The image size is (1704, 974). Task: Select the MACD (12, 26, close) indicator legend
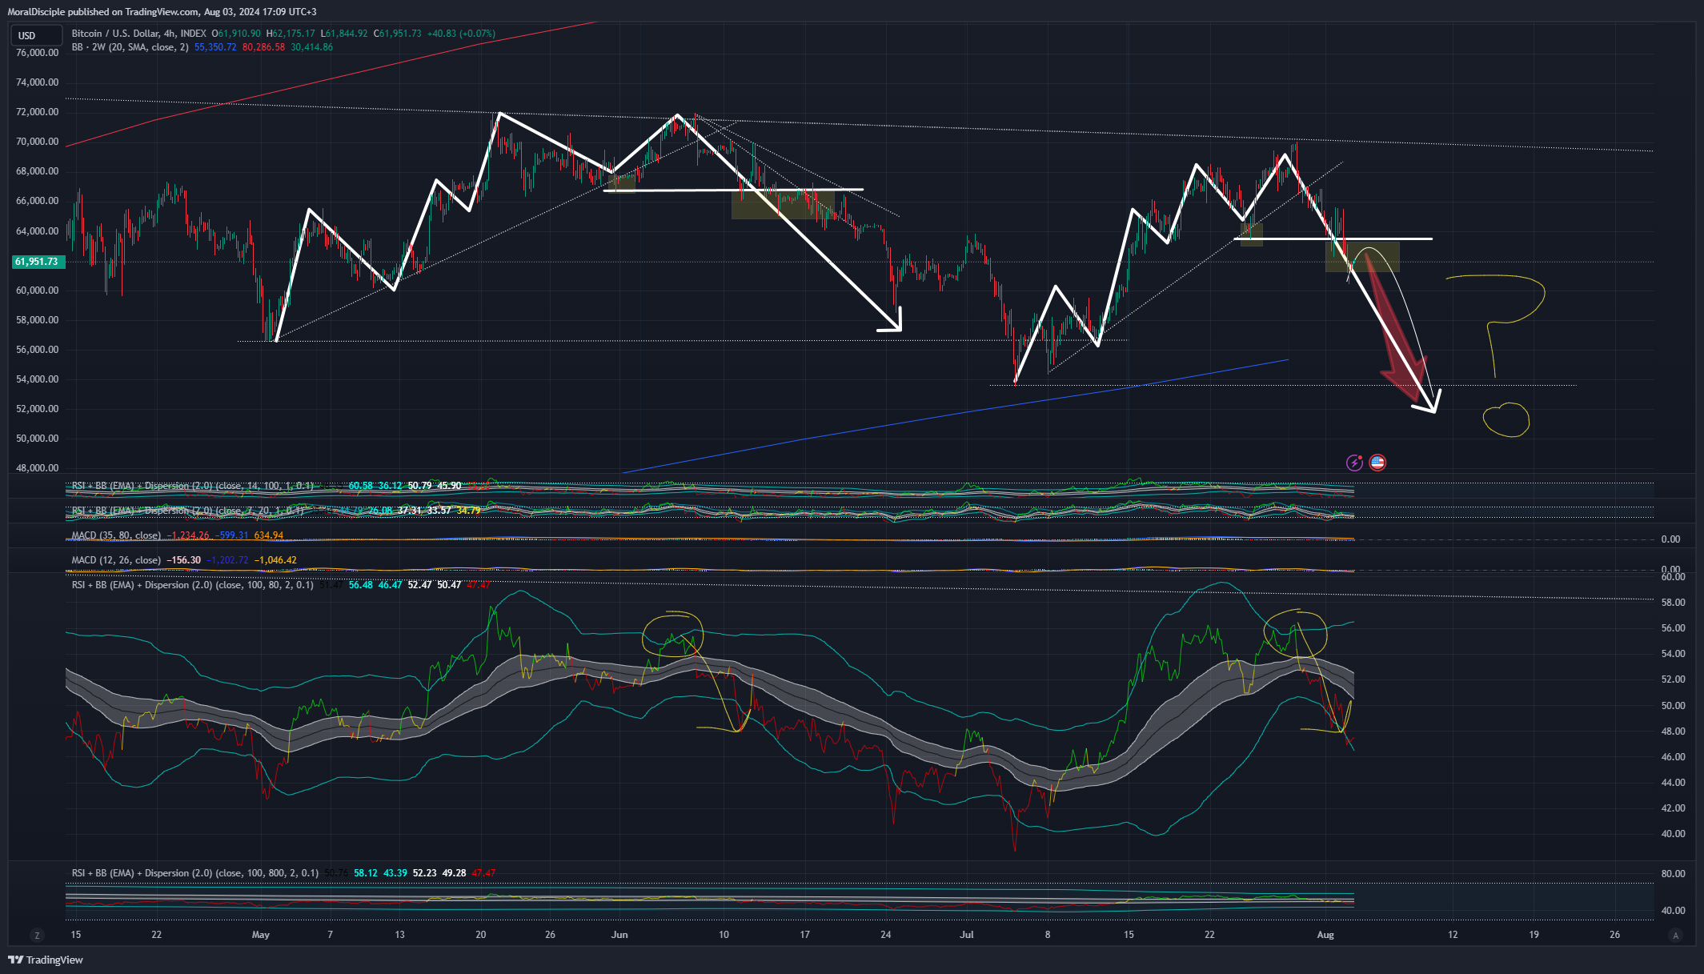coord(116,560)
